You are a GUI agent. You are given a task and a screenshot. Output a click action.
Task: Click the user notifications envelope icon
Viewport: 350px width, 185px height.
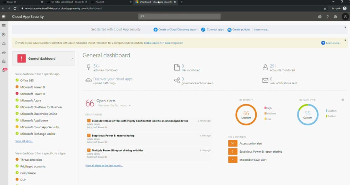click(265, 80)
